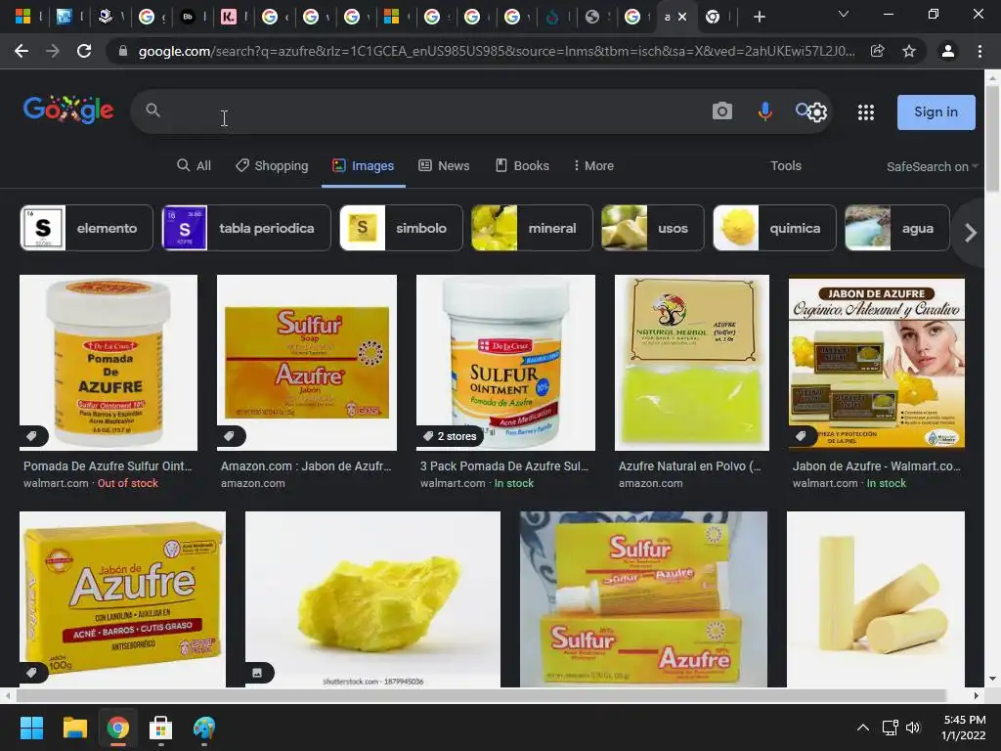Click the address bar URL
This screenshot has width=1001, height=751.
point(496,51)
